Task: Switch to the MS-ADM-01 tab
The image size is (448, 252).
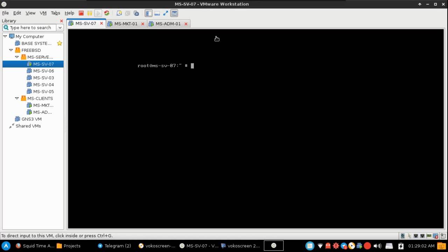Action: [x=168, y=24]
